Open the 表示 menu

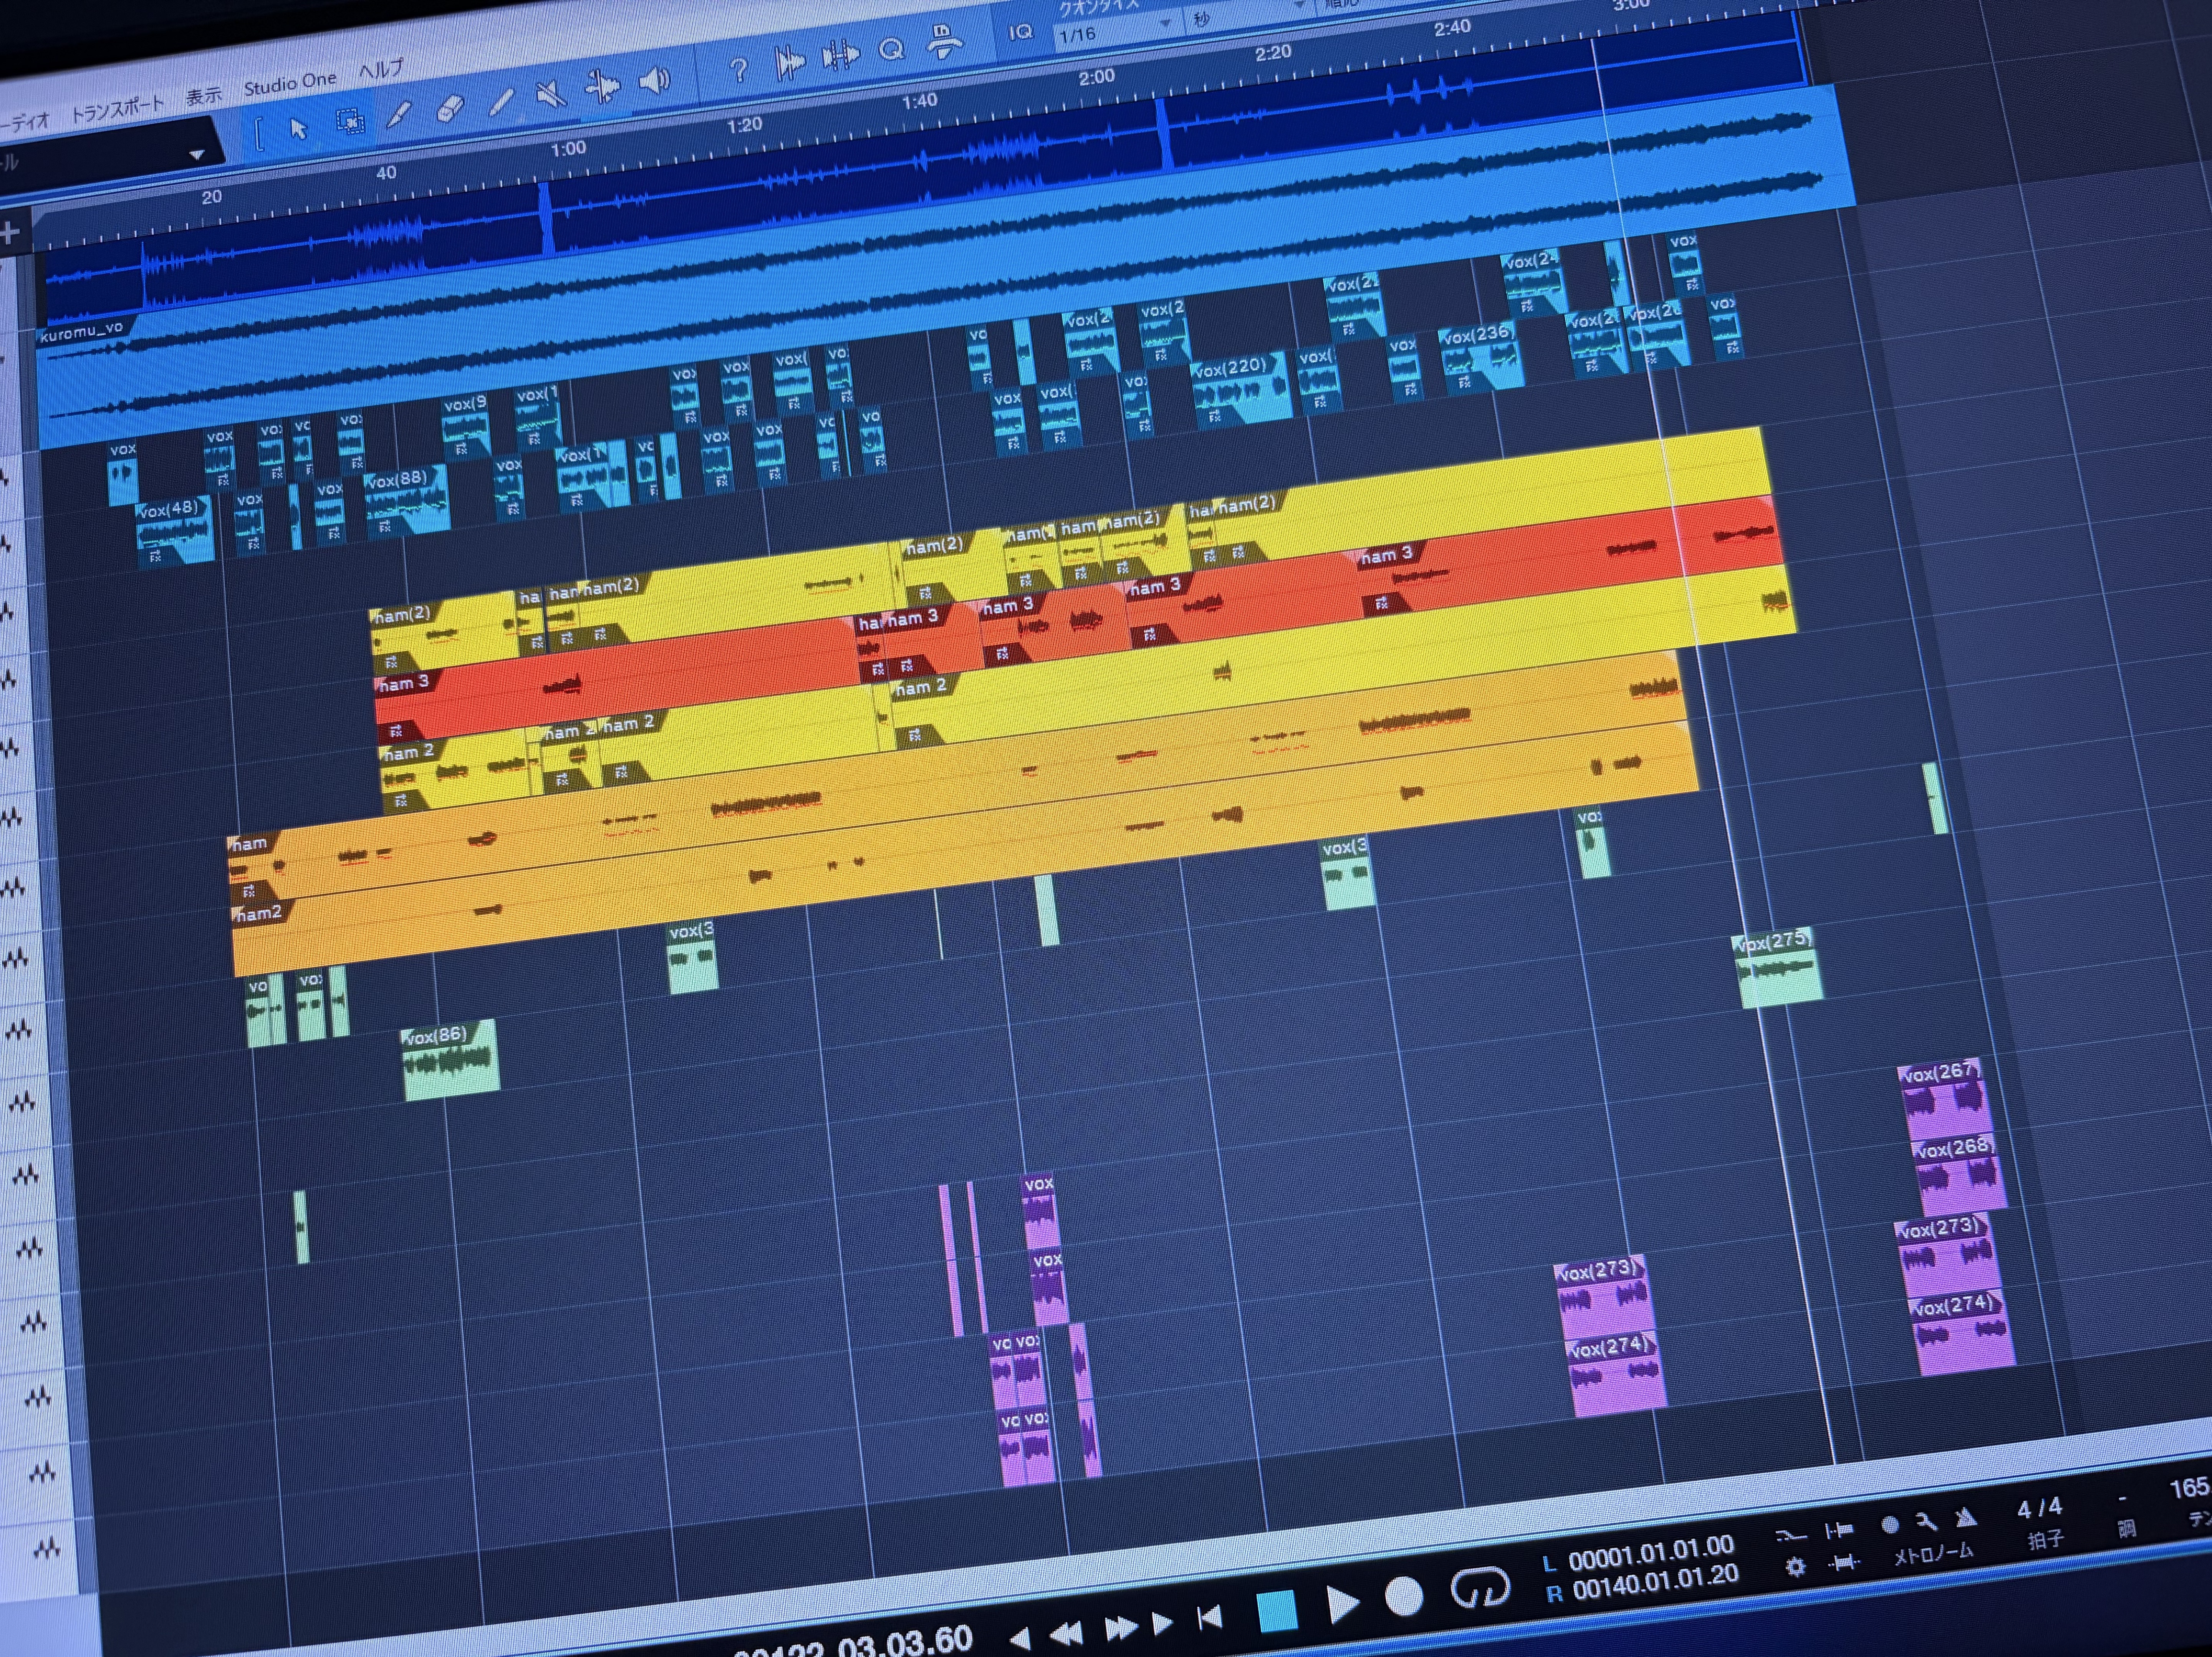coord(204,96)
